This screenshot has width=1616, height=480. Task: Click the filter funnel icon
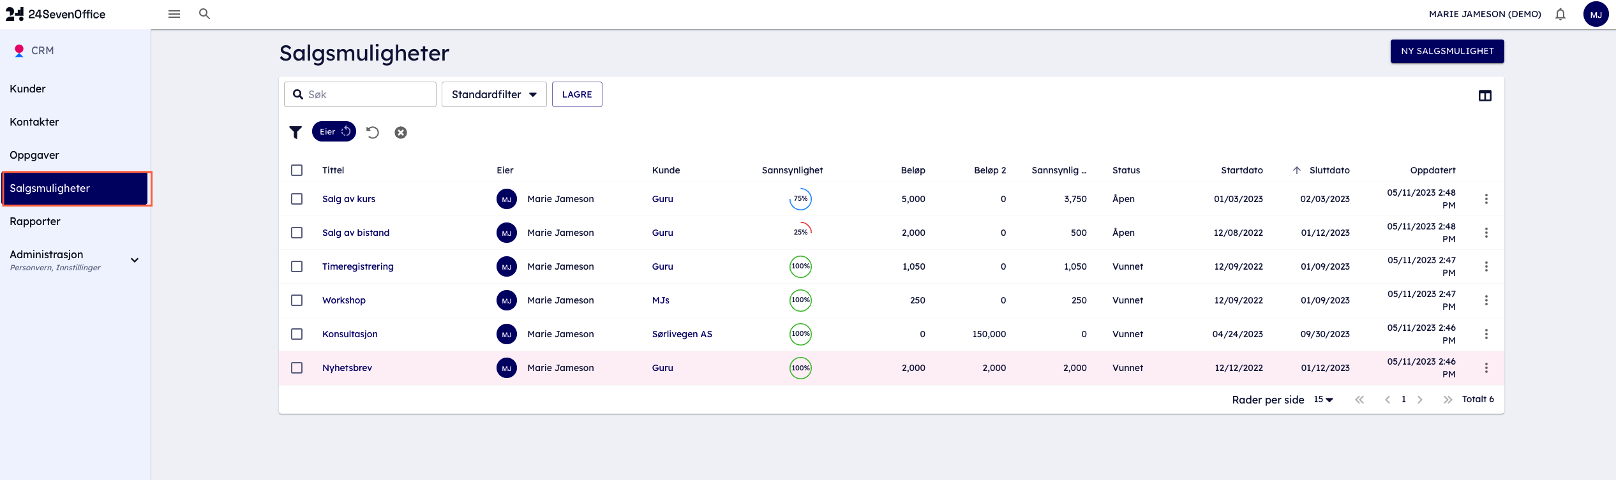(295, 133)
